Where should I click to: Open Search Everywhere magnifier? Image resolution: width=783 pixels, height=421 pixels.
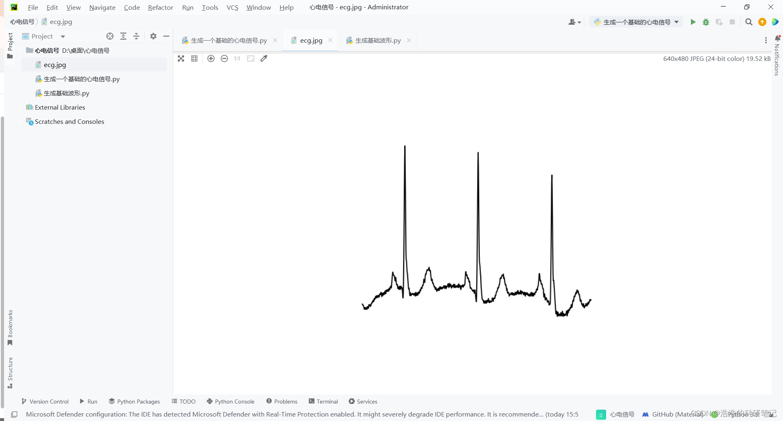coord(749,22)
